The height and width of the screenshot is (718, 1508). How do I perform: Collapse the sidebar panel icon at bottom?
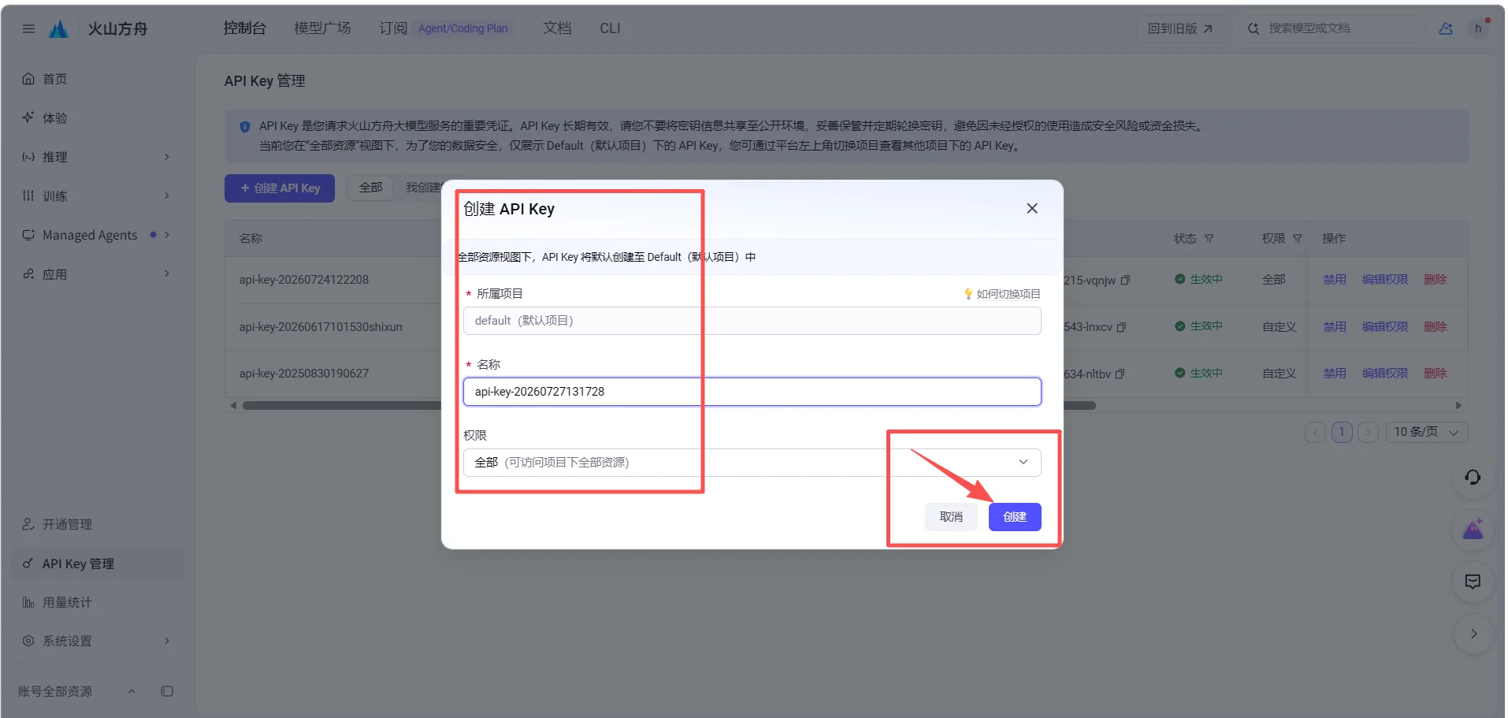tap(167, 691)
